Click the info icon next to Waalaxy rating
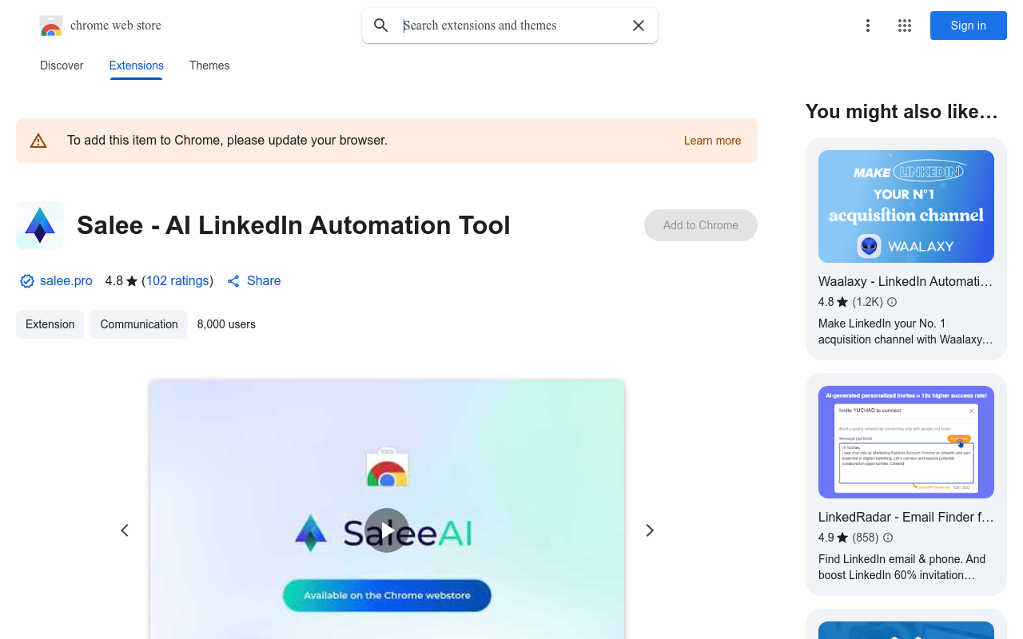This screenshot has width=1023, height=639. pyautogui.click(x=892, y=302)
